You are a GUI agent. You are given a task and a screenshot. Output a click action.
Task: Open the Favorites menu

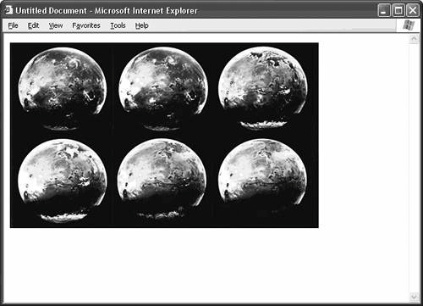[x=86, y=25]
